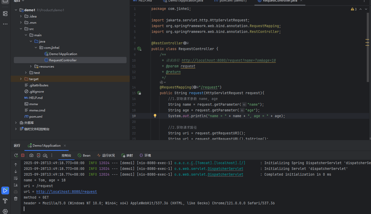
Task: Collapse the demo1 project root
Action: (x=16, y=10)
